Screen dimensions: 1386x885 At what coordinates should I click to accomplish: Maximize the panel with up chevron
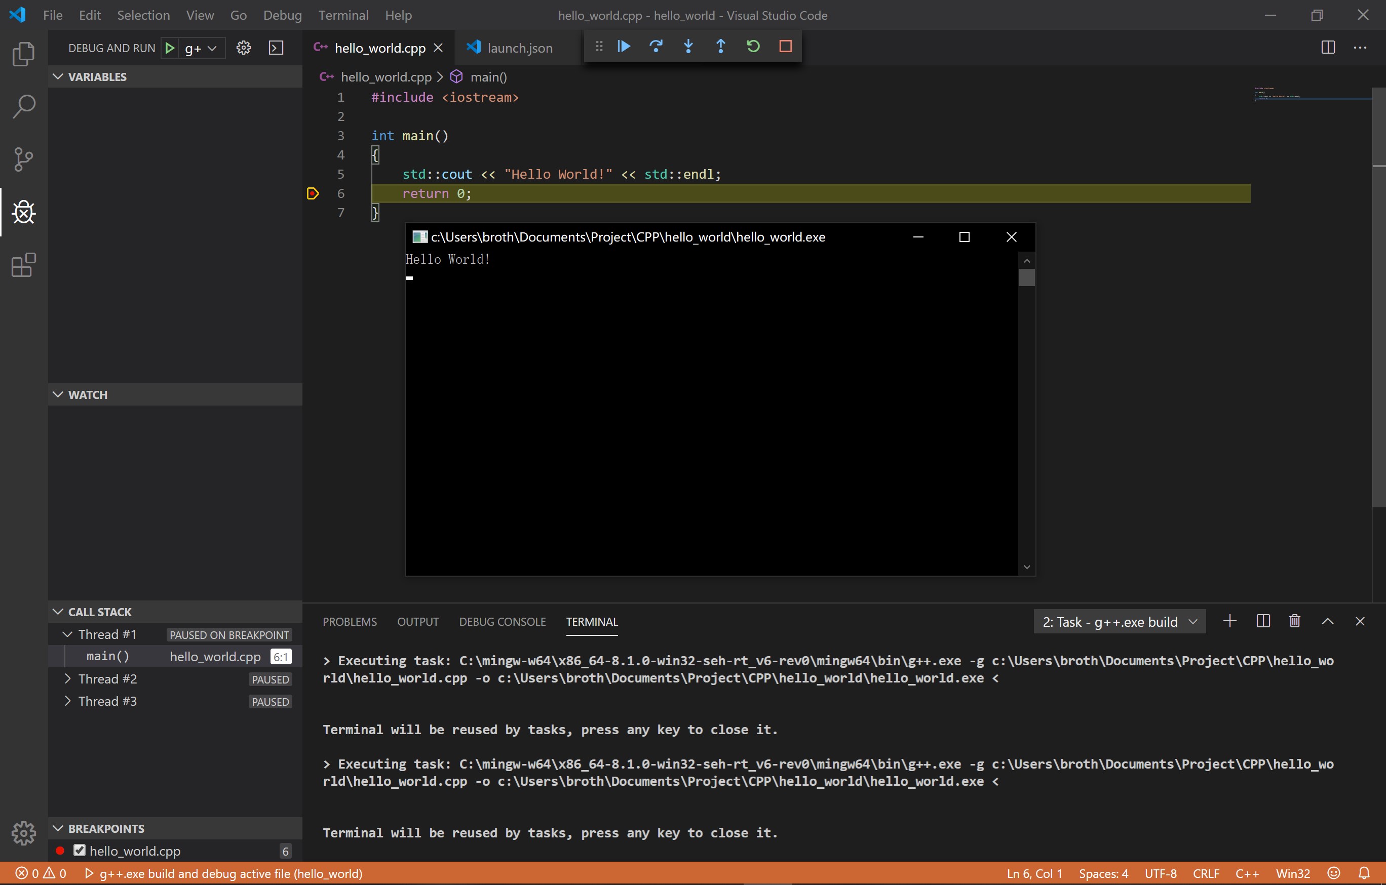[x=1328, y=621]
